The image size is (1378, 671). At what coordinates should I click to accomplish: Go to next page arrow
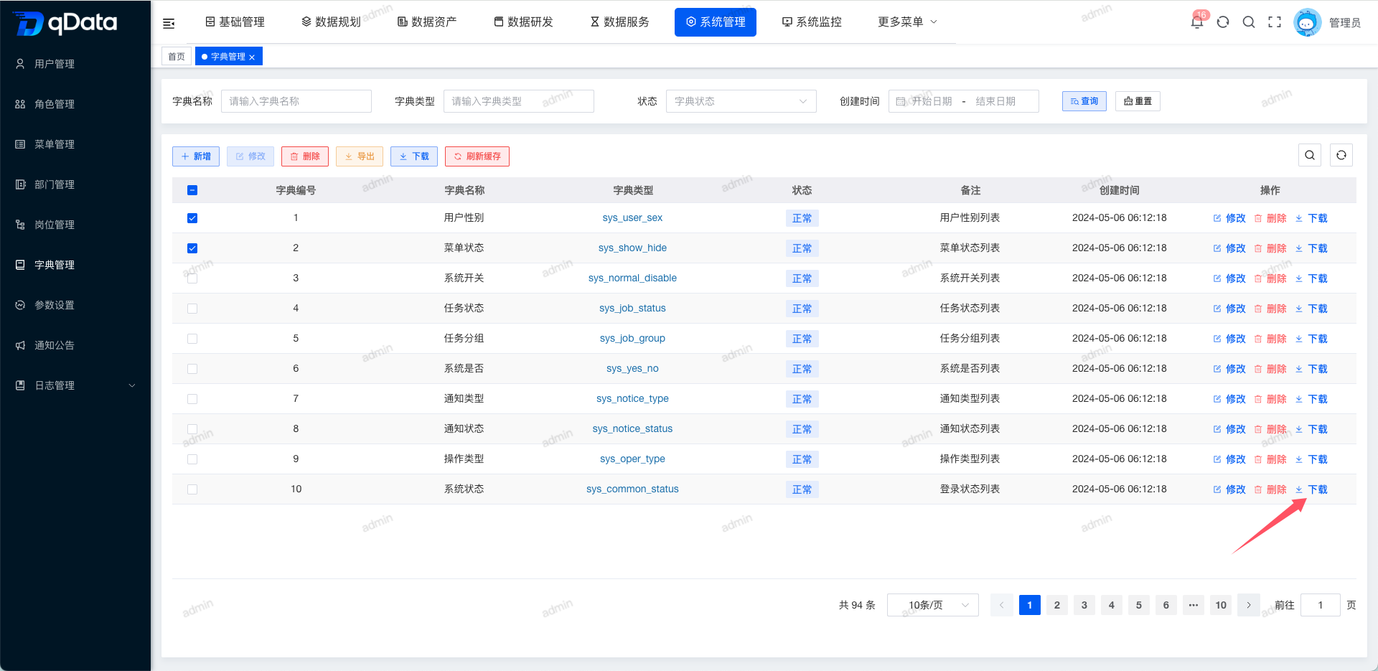1249,605
